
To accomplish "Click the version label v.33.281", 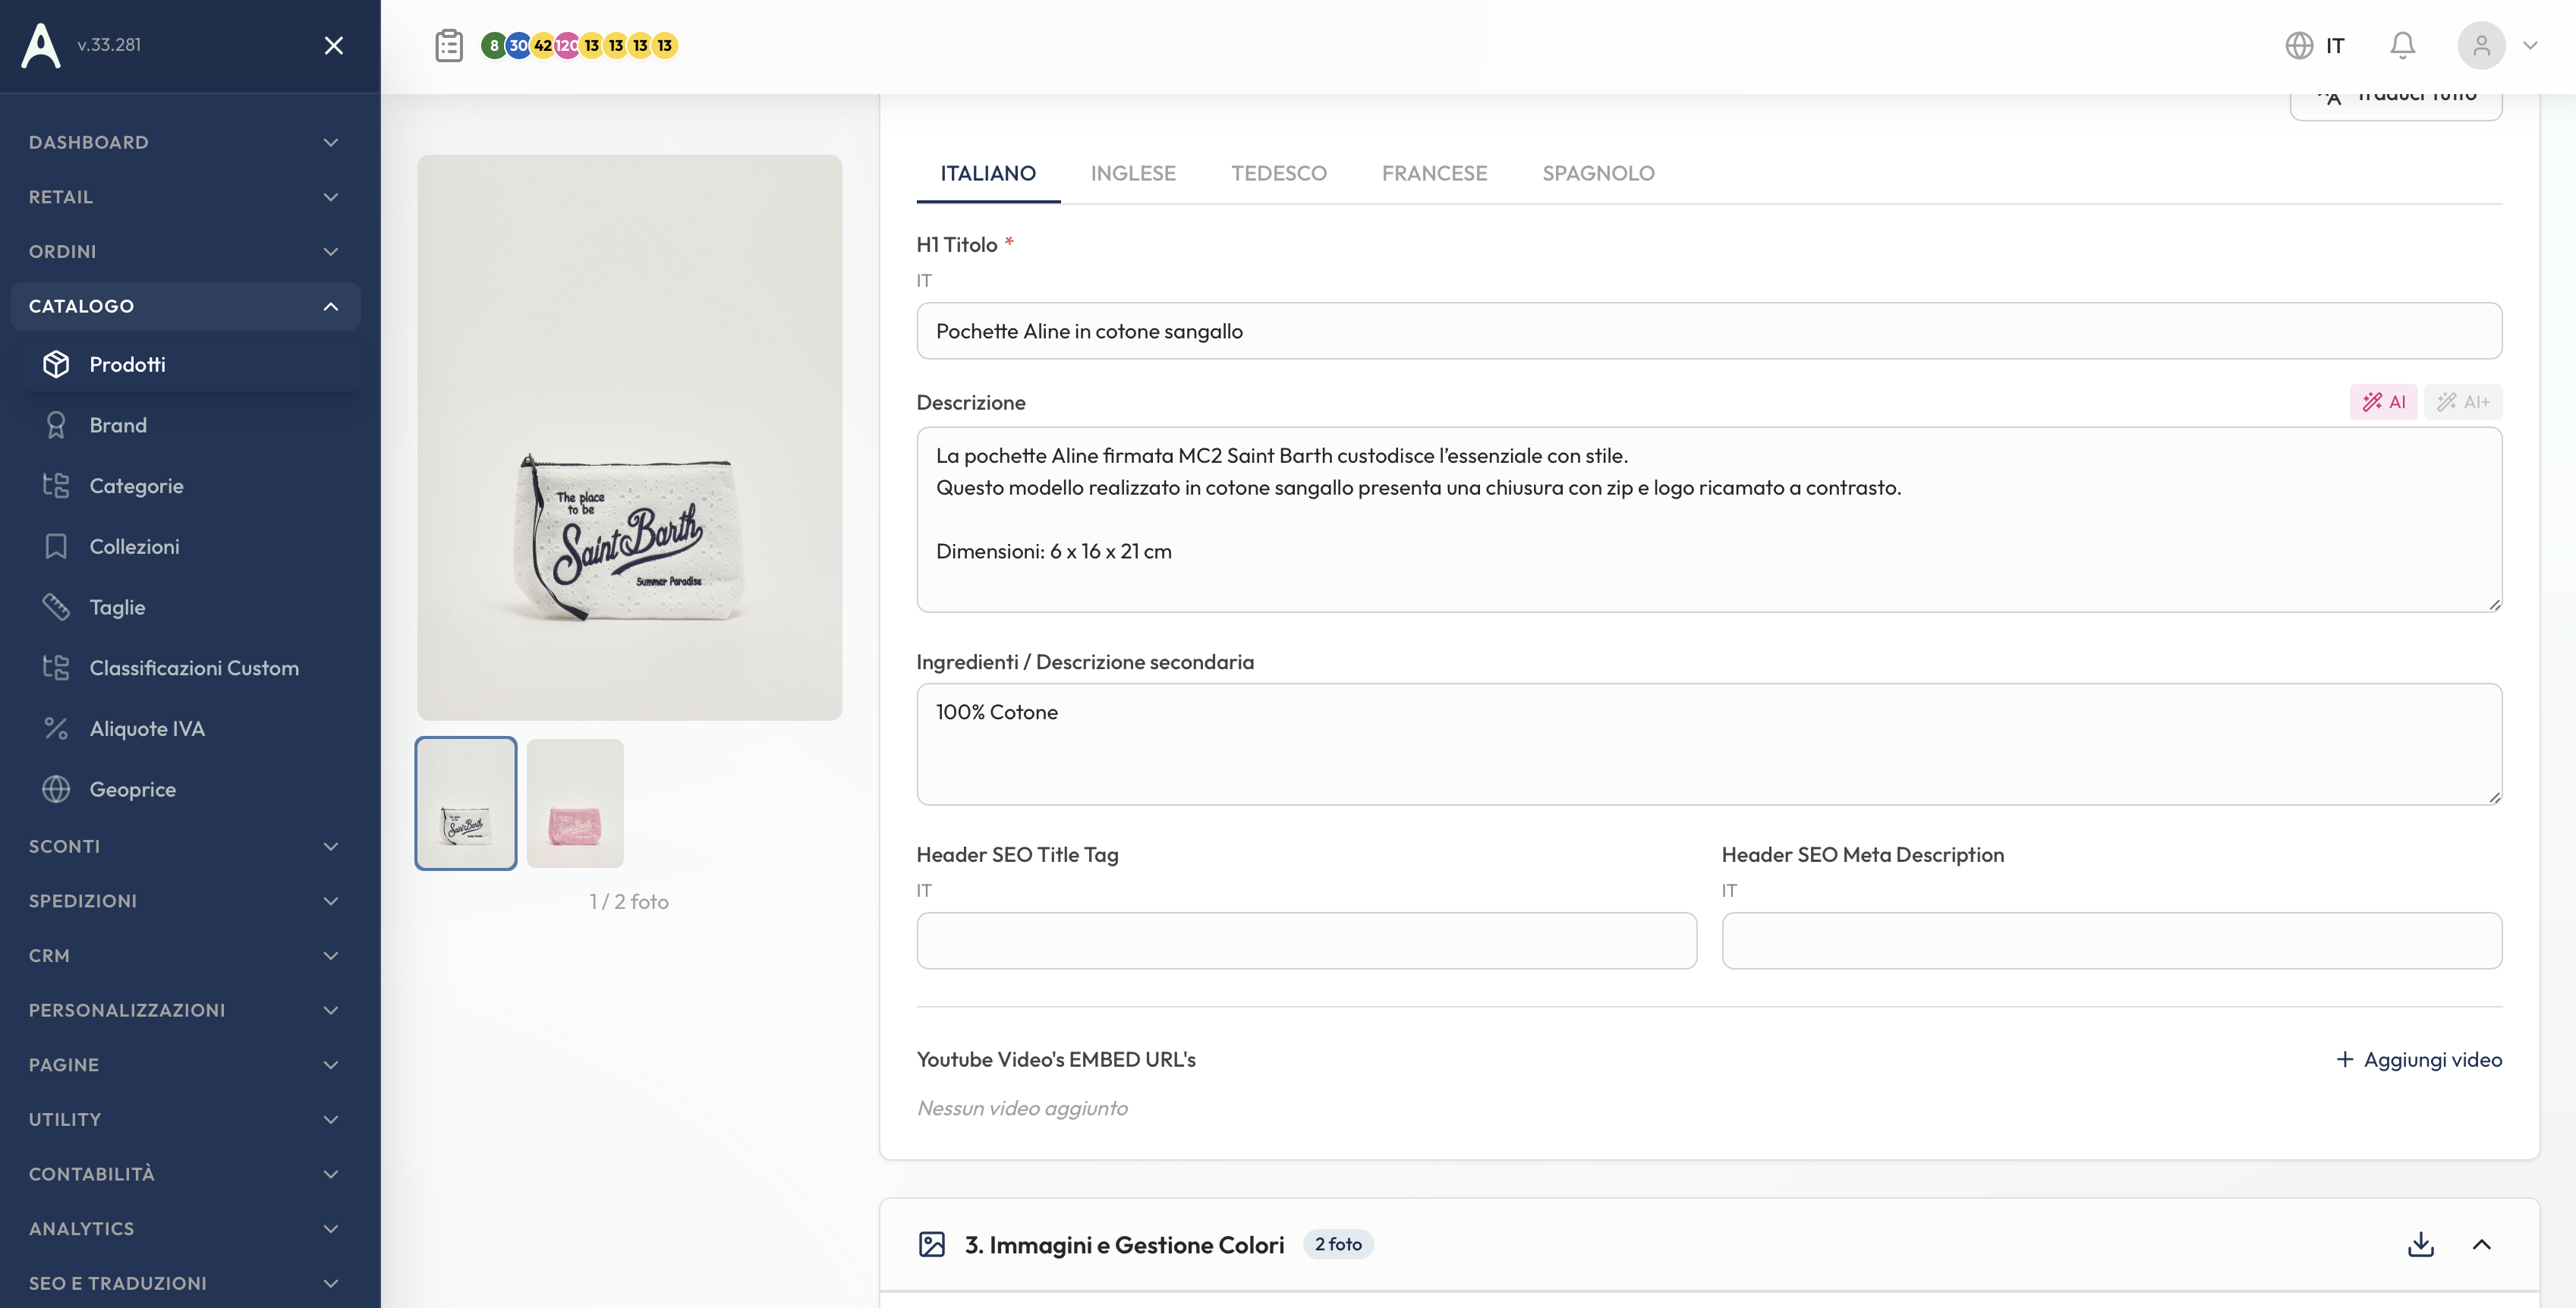I will coord(109,45).
